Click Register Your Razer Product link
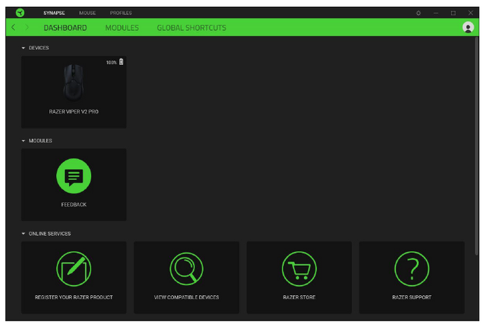Viewport: 486px width, 326px height. pyautogui.click(x=74, y=297)
